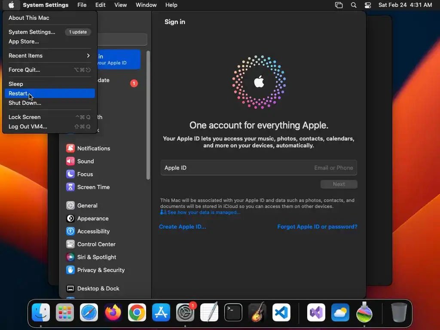Viewport: 440px width, 330px height.
Task: Click the System Settings Dock icon
Action: [x=185, y=312]
